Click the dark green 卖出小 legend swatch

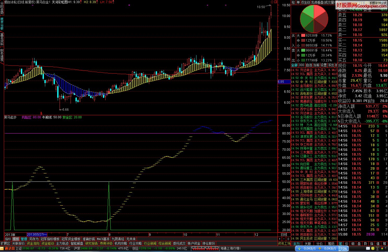click(x=303, y=60)
